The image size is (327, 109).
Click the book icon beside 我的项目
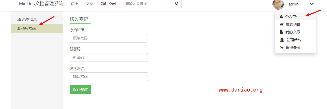282,24
